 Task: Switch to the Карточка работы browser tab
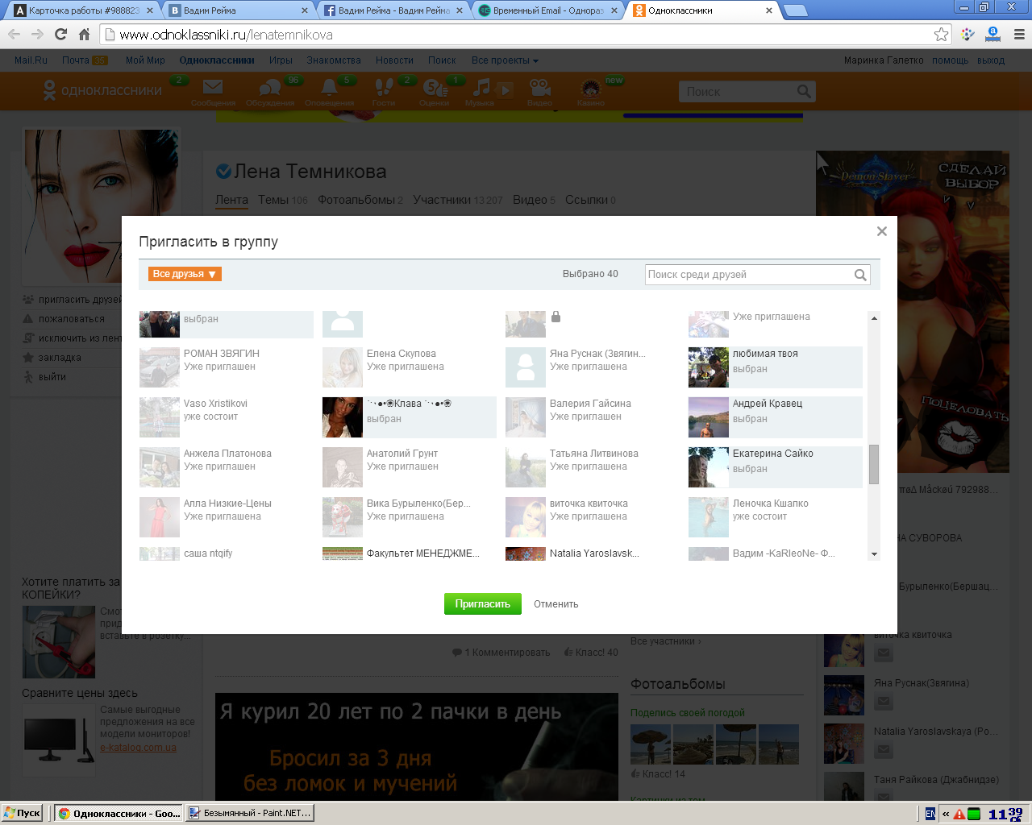84,10
